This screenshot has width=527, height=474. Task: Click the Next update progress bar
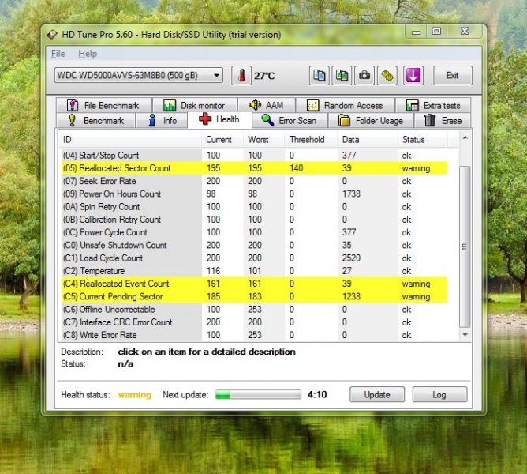point(258,394)
